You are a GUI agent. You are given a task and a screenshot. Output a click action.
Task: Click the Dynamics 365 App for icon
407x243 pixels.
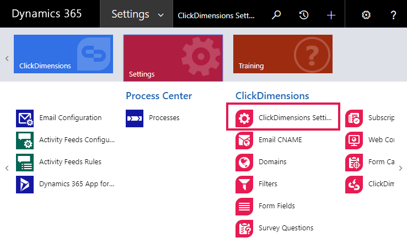pos(25,185)
